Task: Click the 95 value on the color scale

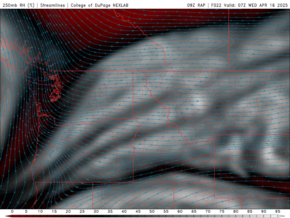Action: pyautogui.click(x=278, y=211)
